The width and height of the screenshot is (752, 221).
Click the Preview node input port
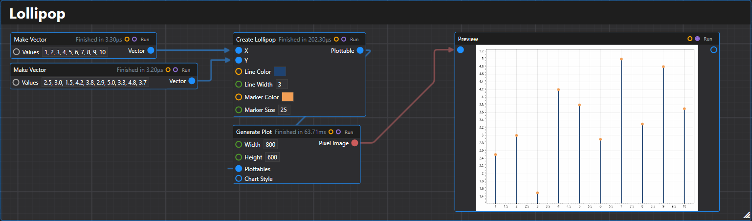coord(460,50)
